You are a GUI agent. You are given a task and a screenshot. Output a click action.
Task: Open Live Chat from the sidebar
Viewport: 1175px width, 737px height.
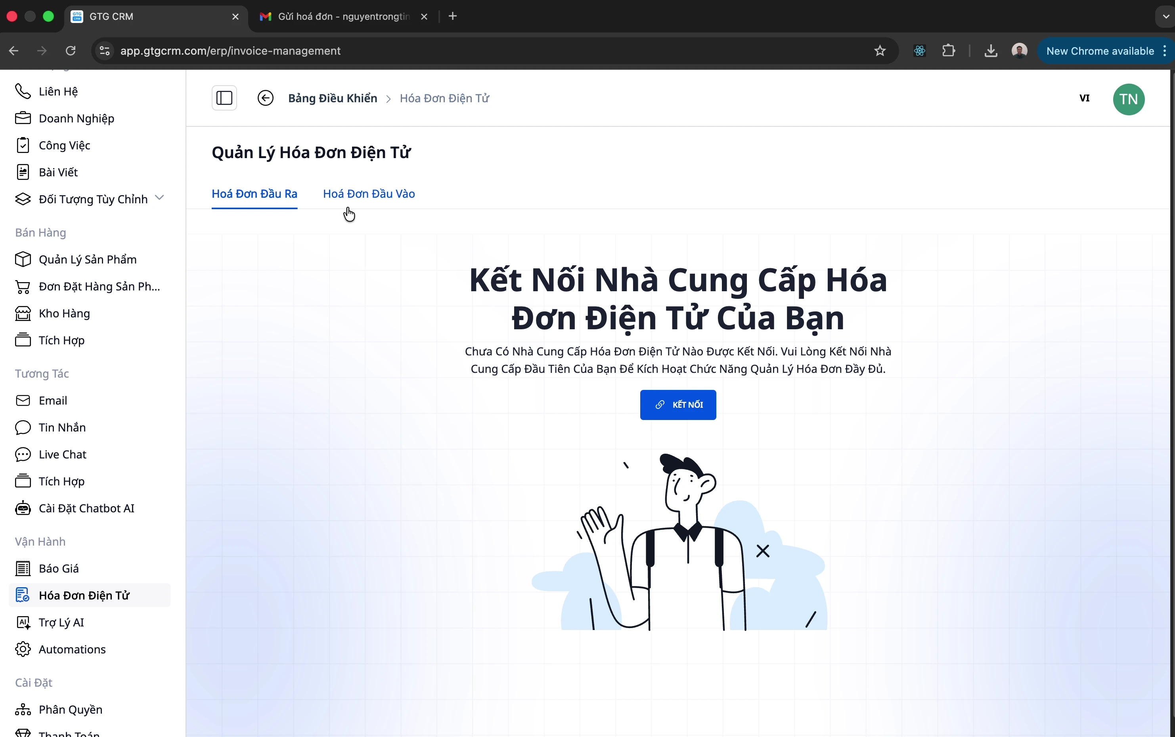[62, 454]
